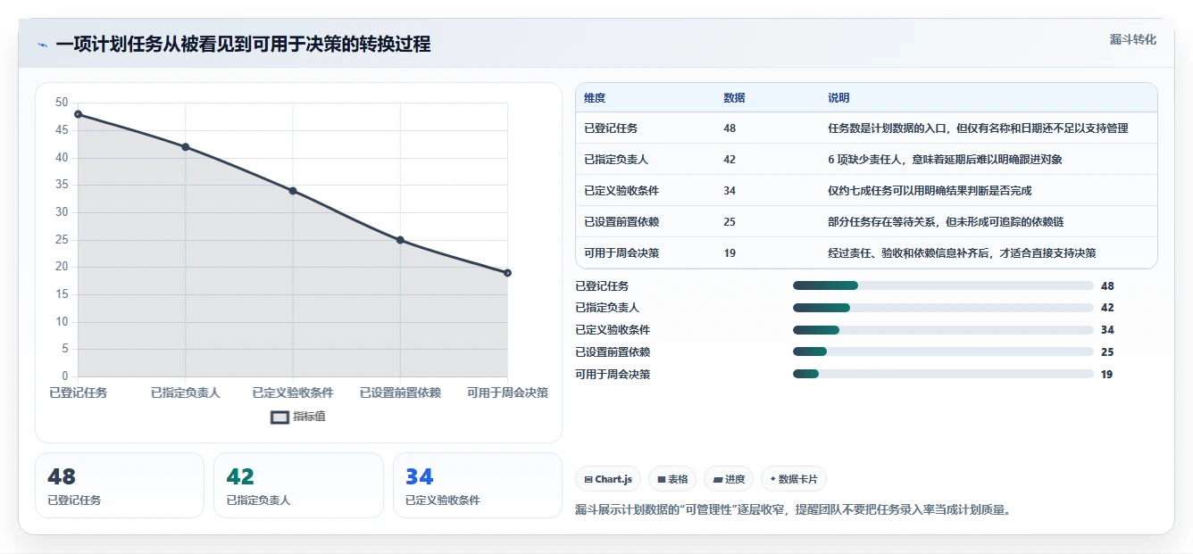Click the 已定义验收条件 table row cell

pos(622,191)
